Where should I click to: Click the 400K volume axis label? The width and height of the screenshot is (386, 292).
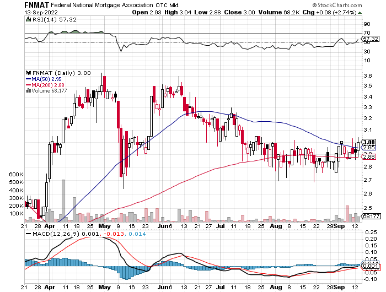coord(16,190)
